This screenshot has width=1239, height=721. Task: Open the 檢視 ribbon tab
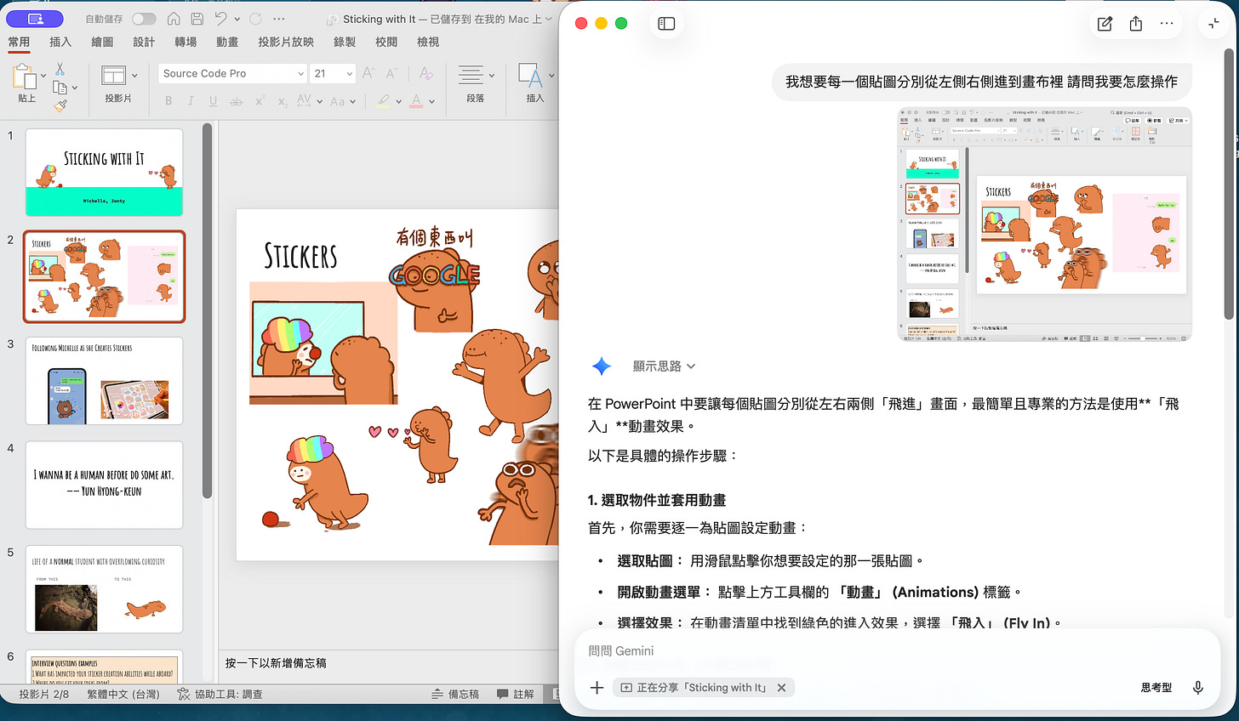428,42
